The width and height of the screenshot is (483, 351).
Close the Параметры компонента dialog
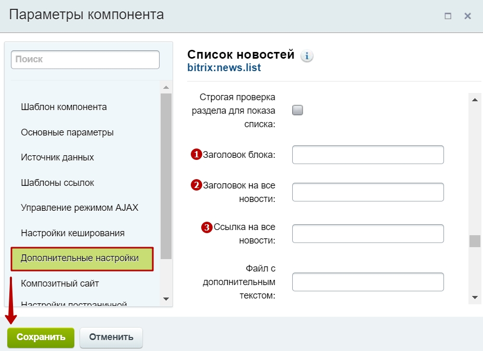467,16
